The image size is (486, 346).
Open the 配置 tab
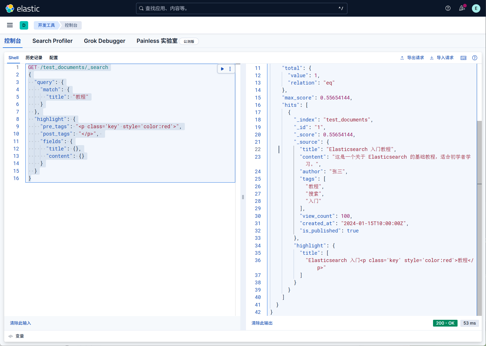point(54,57)
